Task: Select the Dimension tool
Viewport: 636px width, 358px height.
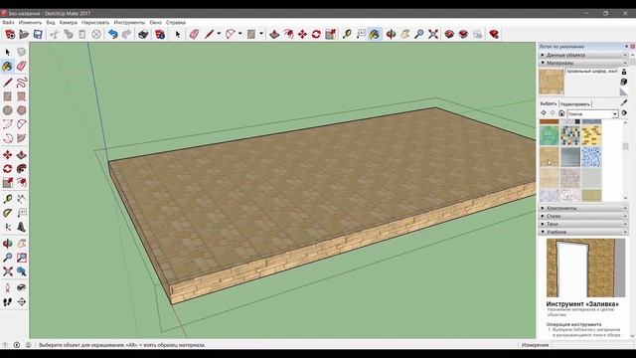Action: pyautogui.click(x=22, y=199)
